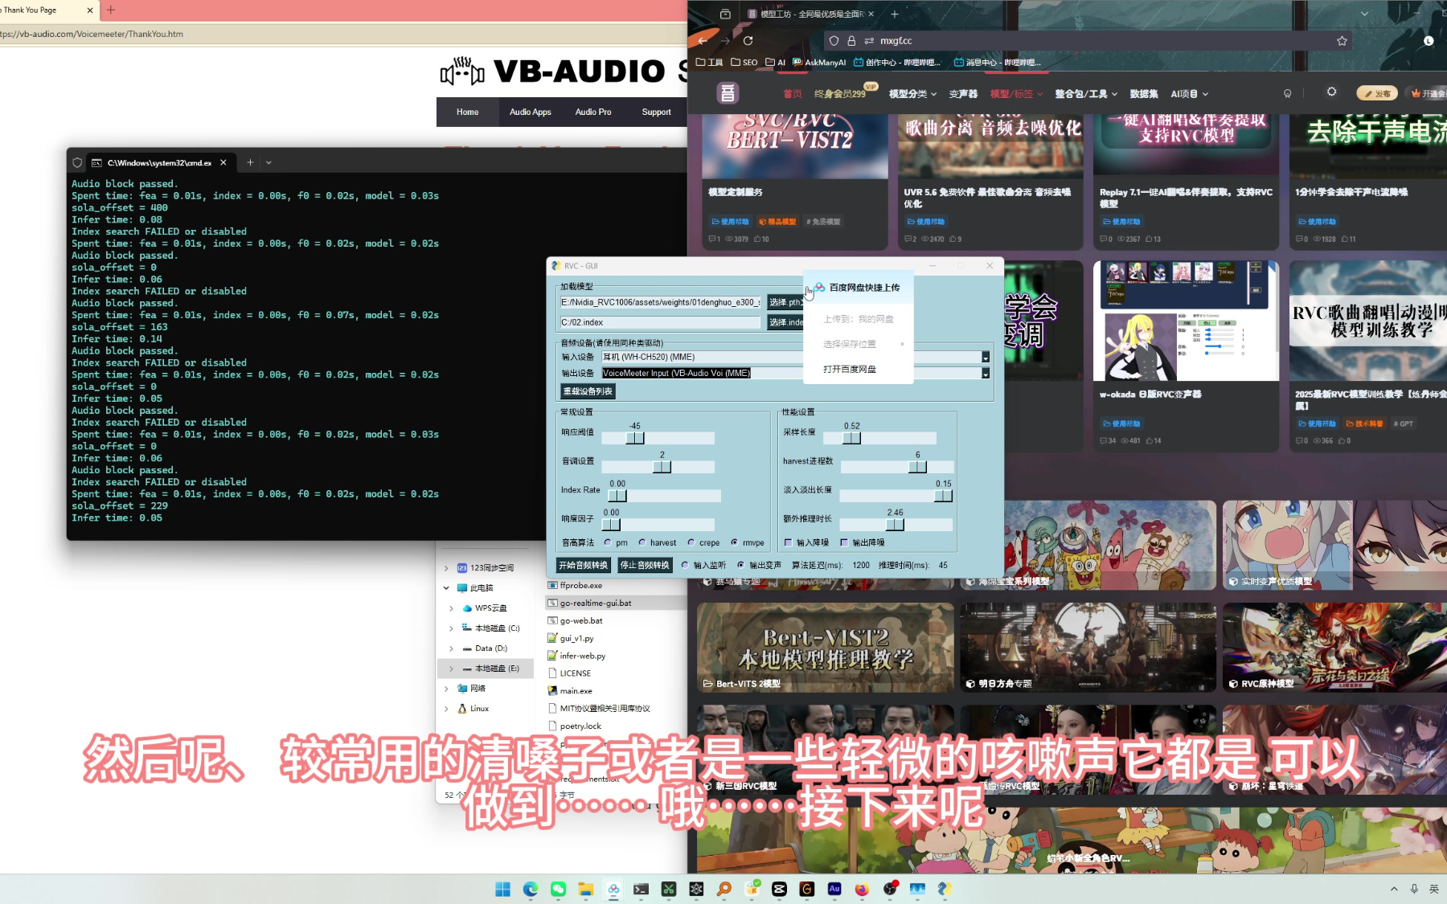The image size is (1447, 904).
Task: Enable the 输入降噪 checkbox
Action: (788, 542)
